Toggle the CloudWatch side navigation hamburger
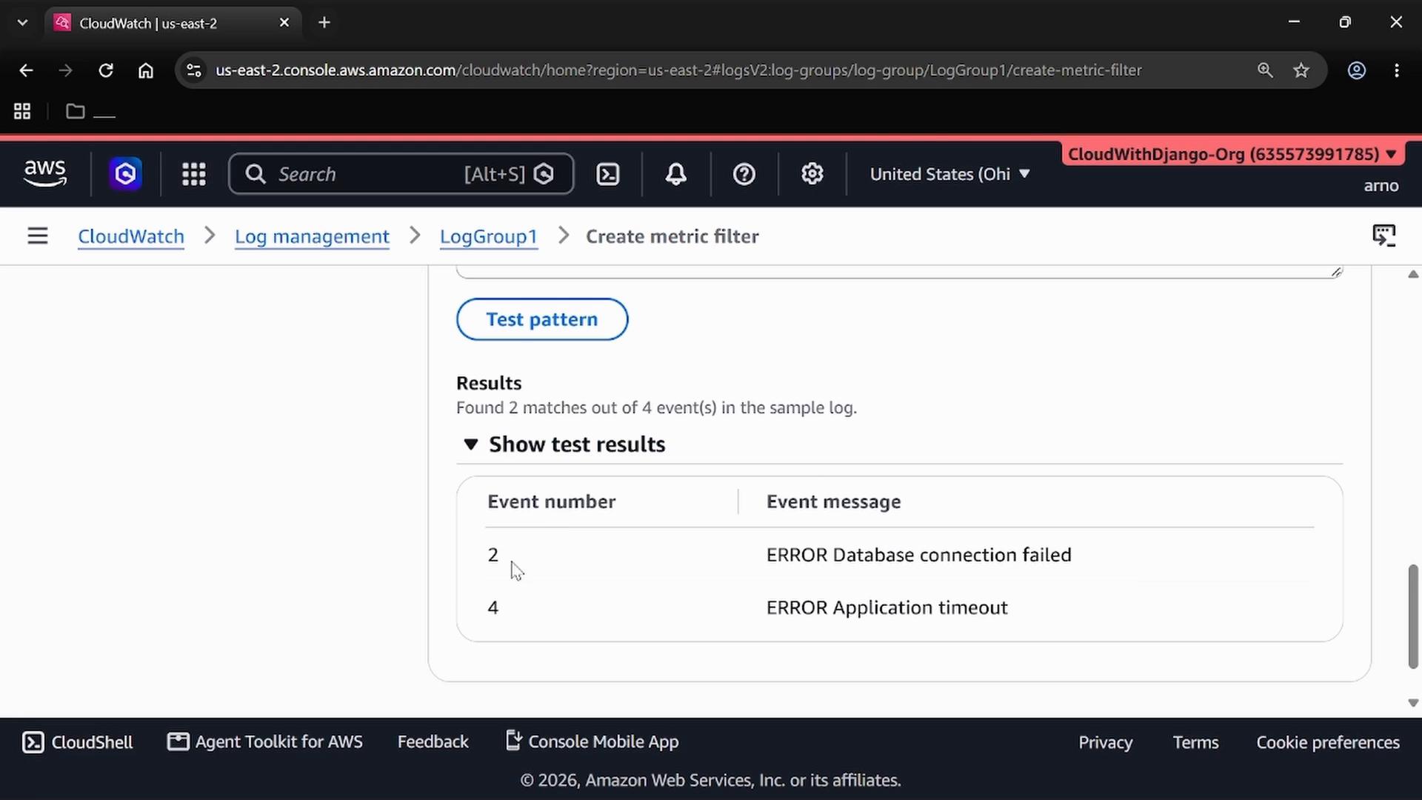The image size is (1422, 800). tap(38, 236)
